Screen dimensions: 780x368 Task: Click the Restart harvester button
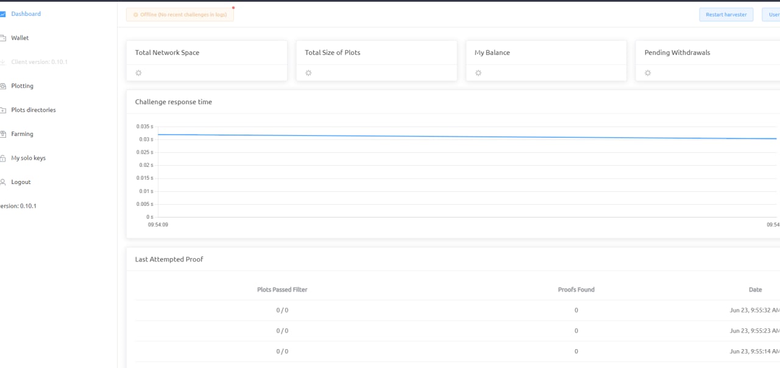(x=726, y=15)
